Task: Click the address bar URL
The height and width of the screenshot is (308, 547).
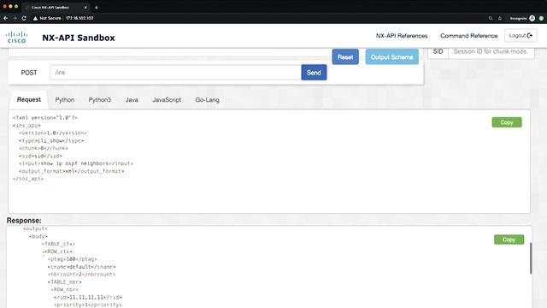Action: click(x=79, y=18)
